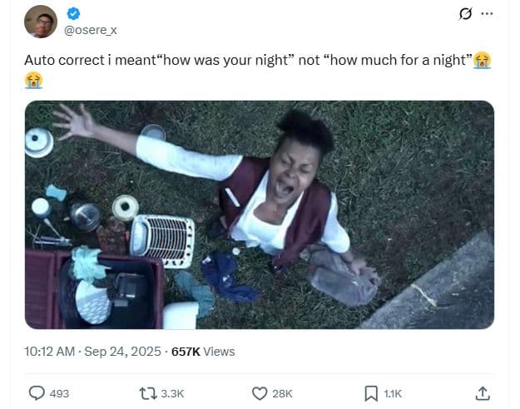Bookmark the post with the bookmark icon
The image size is (520, 409).
[371, 393]
